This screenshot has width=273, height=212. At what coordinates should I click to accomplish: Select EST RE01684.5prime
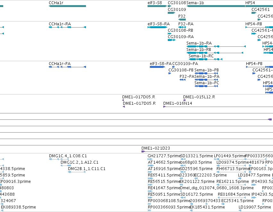[232, 198]
